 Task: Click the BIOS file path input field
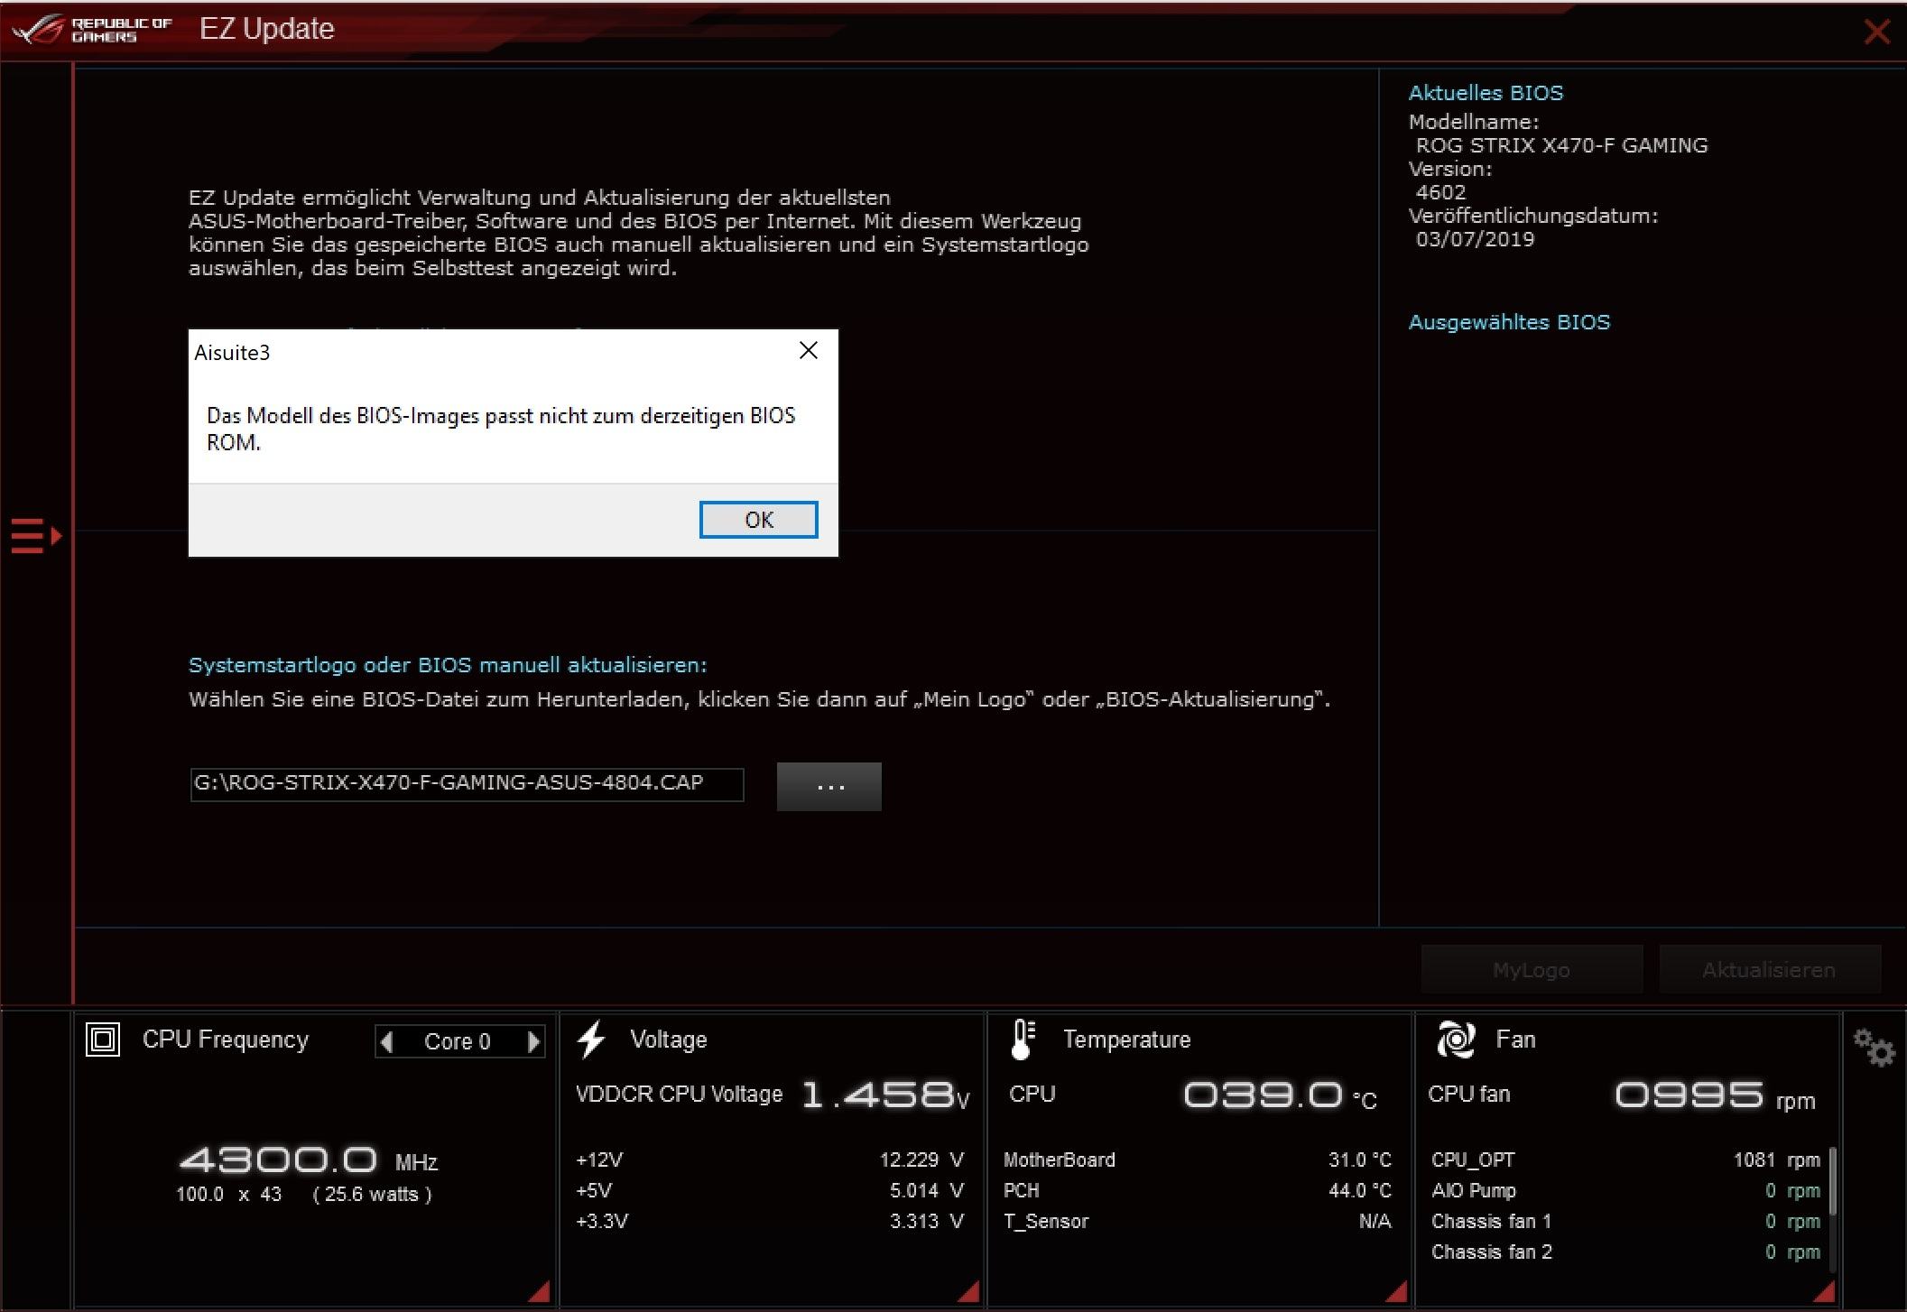click(467, 784)
